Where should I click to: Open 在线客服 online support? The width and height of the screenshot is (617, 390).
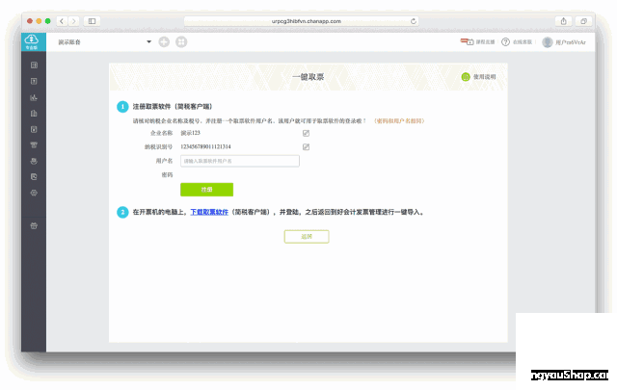coord(523,42)
